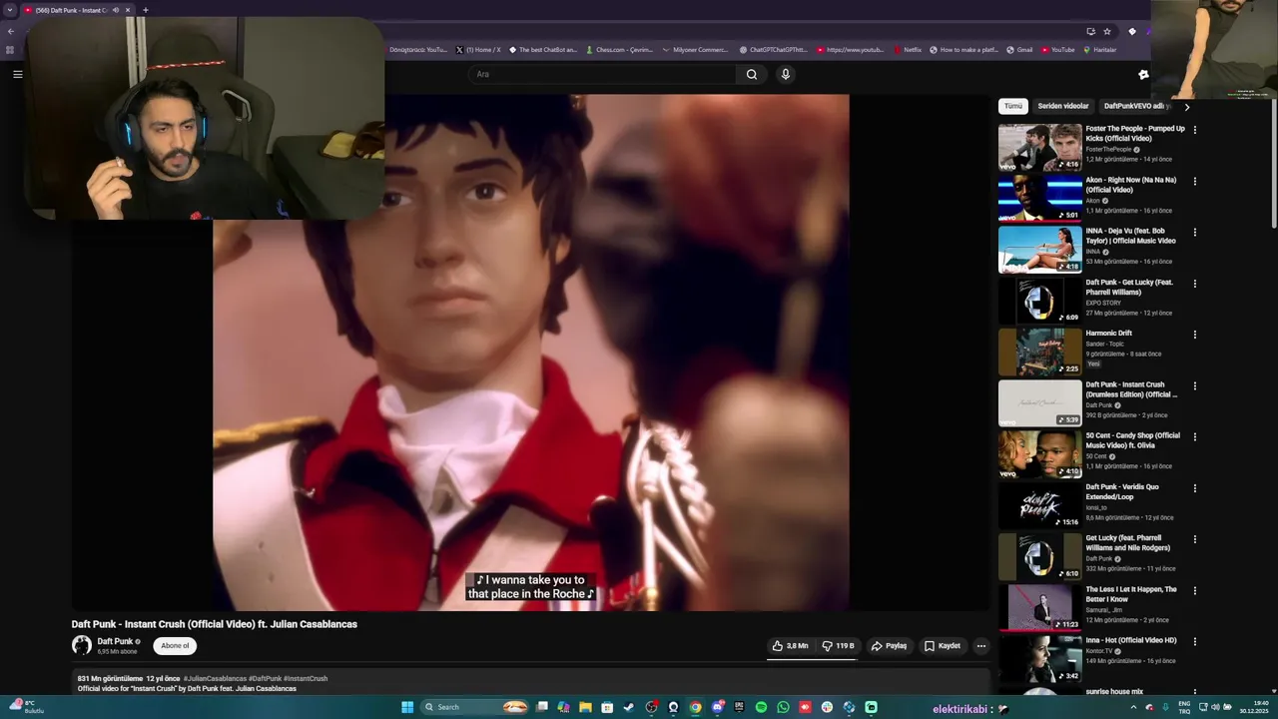Screen dimensions: 1278x719
Task: Open Microsoft Store from the taskbar
Action: tap(607, 707)
